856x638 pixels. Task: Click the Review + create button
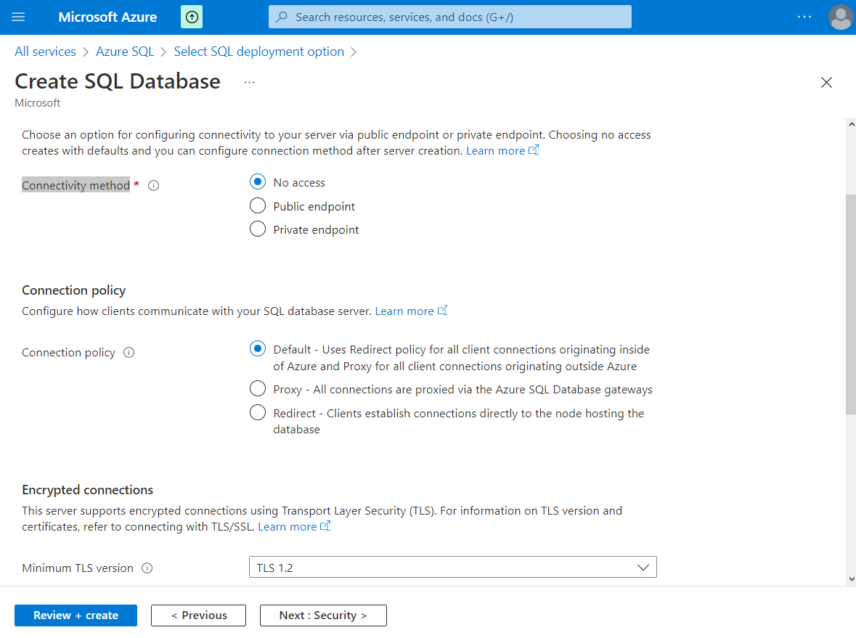76,615
